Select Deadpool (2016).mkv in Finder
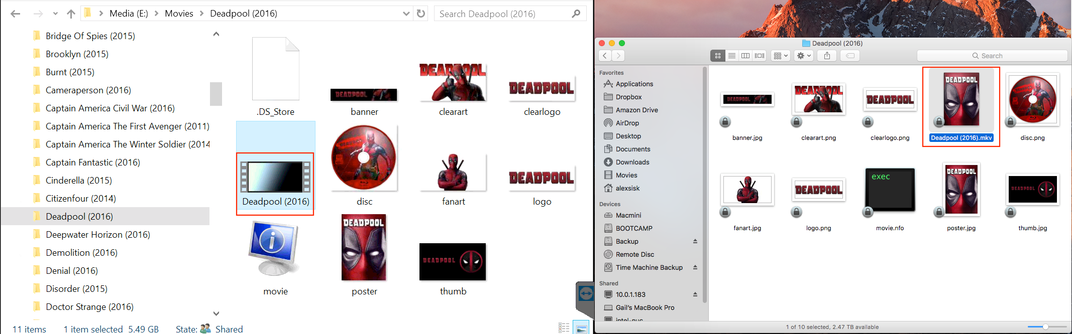 (x=961, y=106)
